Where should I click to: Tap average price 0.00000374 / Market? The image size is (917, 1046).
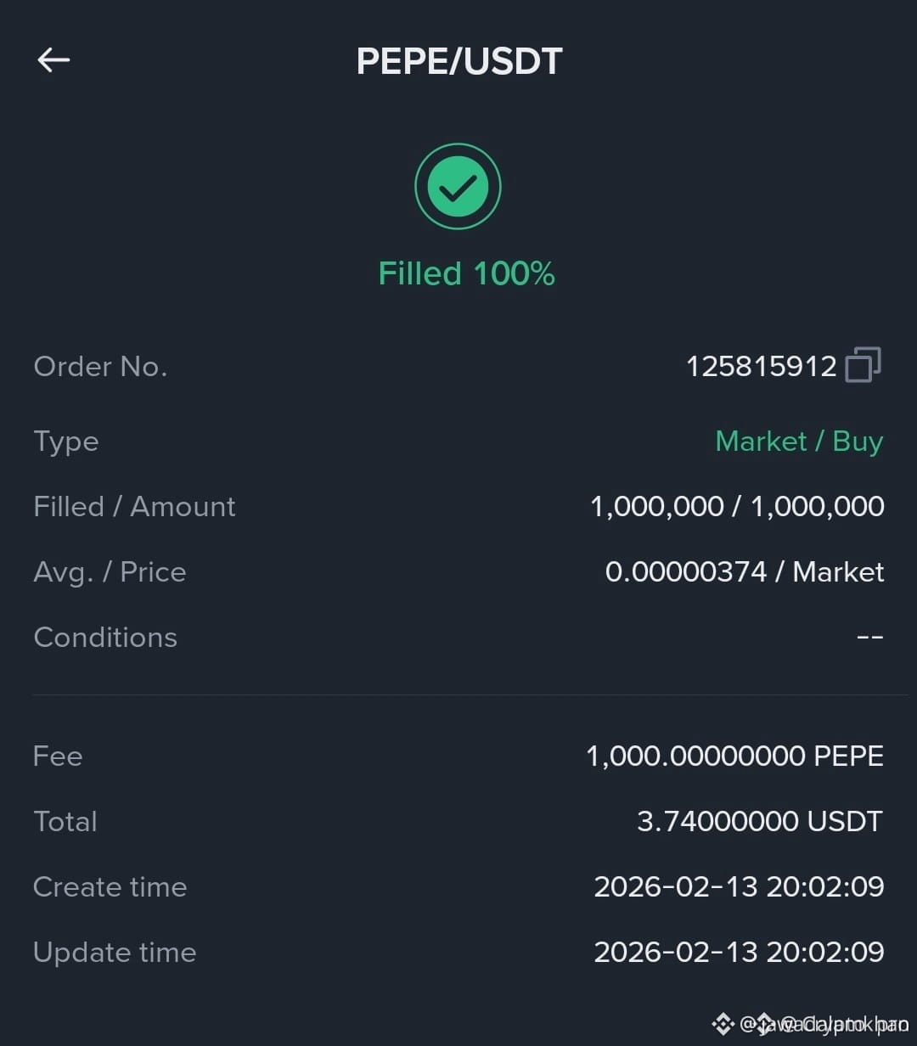pyautogui.click(x=745, y=571)
